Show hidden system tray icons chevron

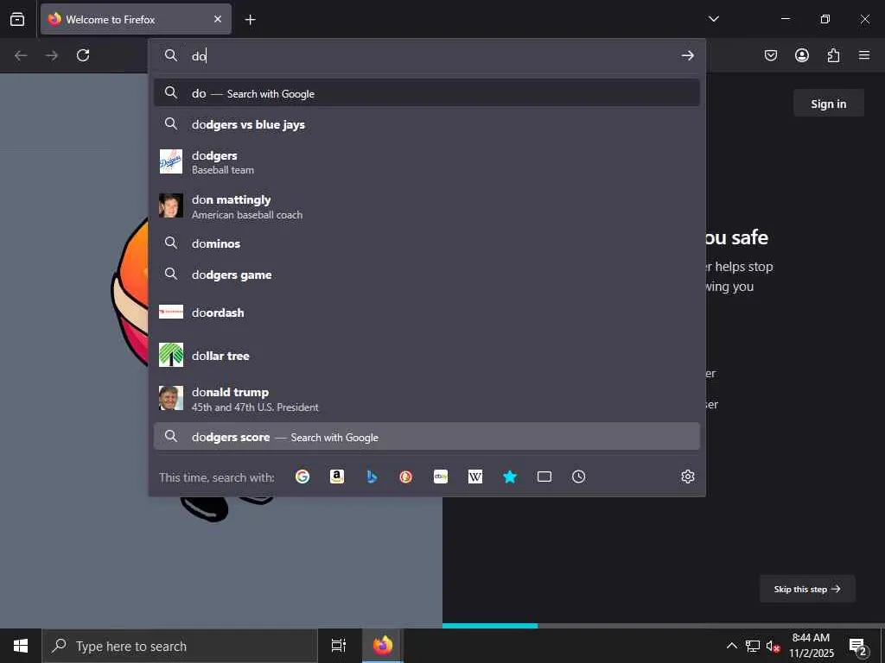click(731, 646)
